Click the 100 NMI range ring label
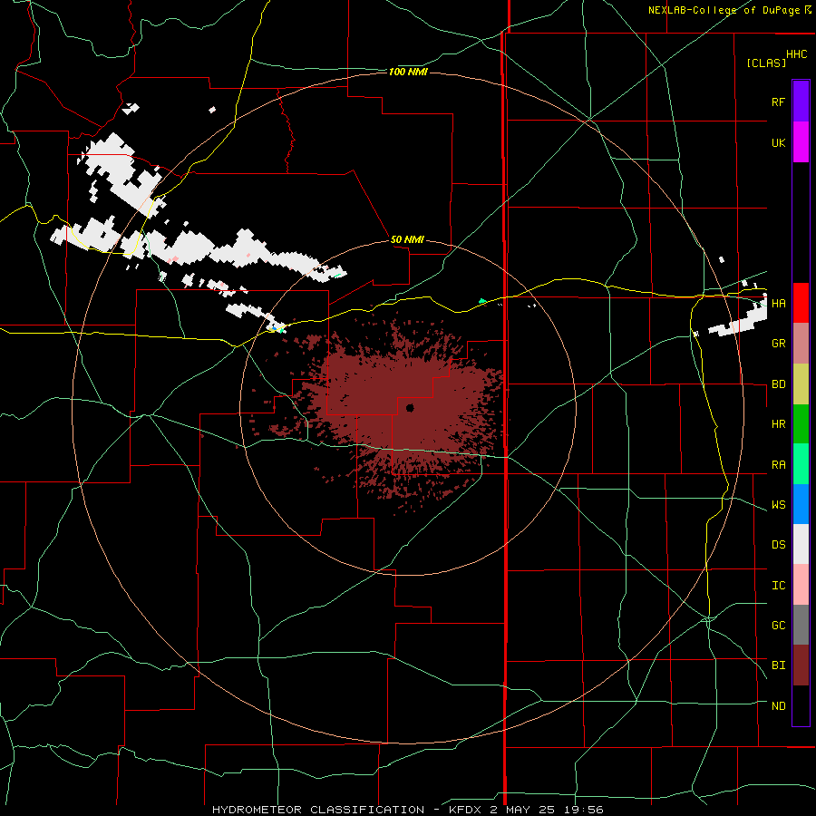The height and width of the screenshot is (816, 816). coord(408,72)
